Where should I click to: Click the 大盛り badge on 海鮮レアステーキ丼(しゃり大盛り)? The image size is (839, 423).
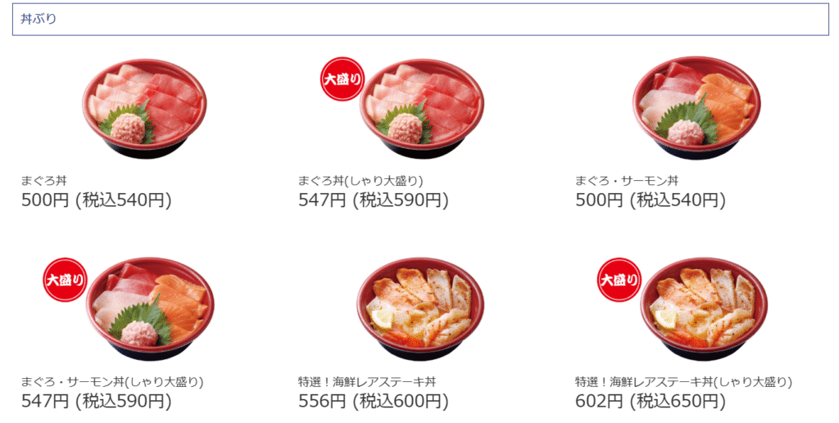tap(619, 280)
